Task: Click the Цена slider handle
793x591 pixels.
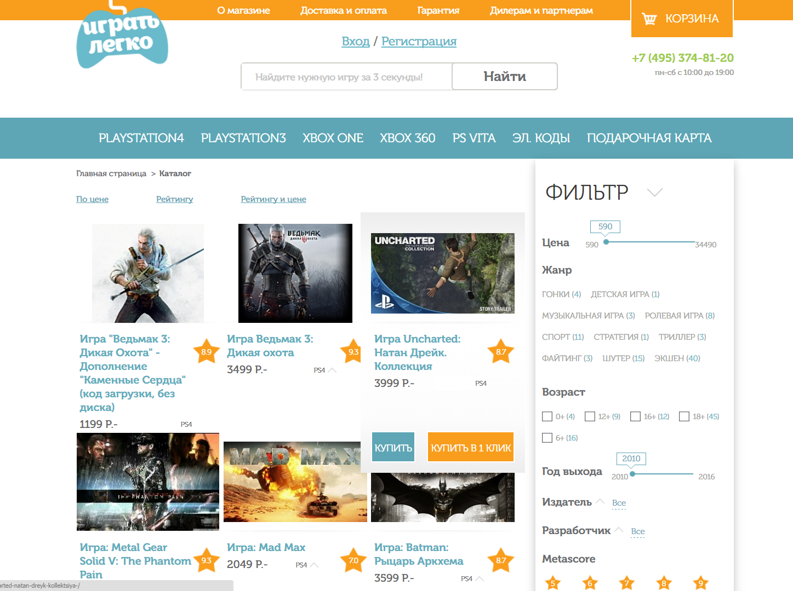Action: pyautogui.click(x=606, y=242)
